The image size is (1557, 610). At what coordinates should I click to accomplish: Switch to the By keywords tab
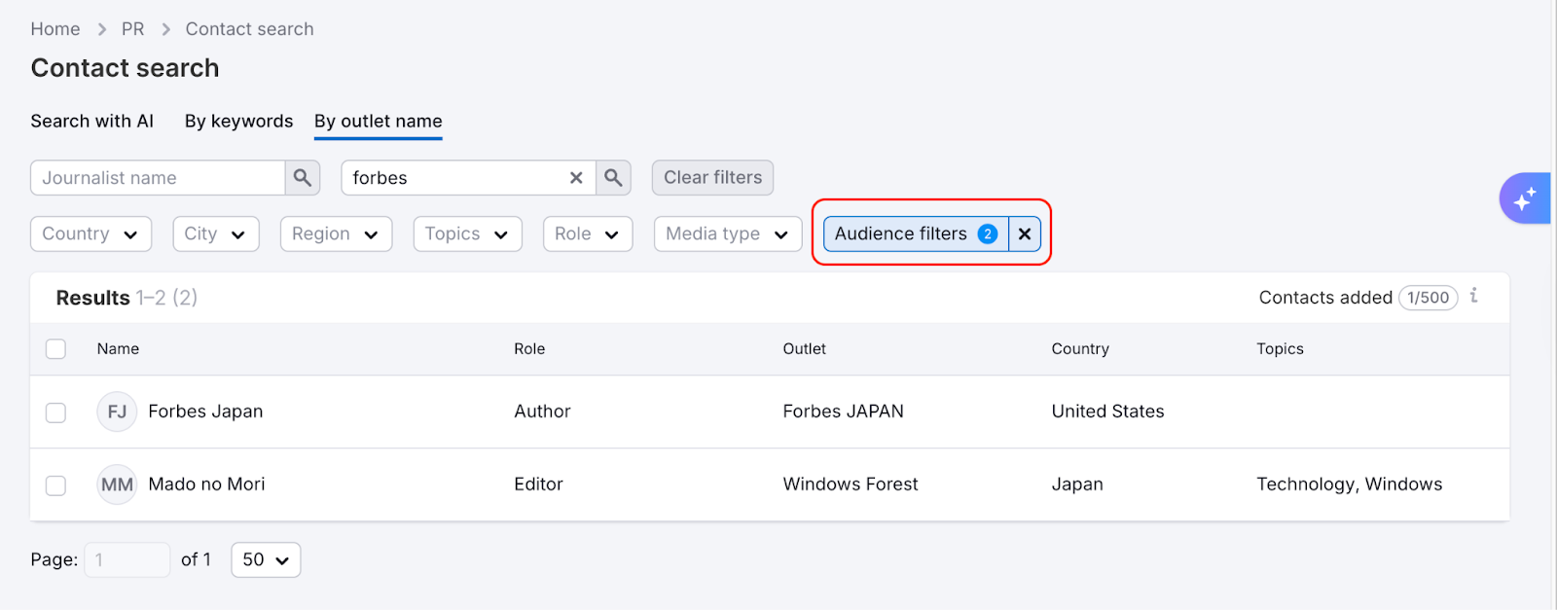pos(238,121)
